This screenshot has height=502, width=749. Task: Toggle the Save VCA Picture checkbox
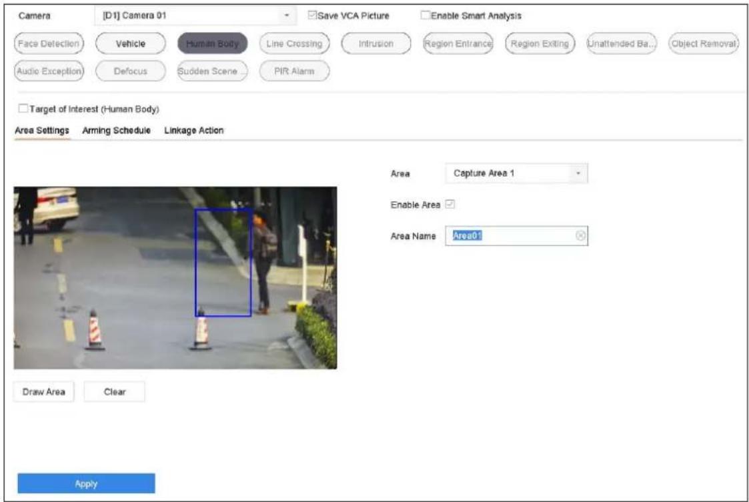(x=312, y=15)
